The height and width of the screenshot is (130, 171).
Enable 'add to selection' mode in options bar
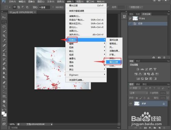[19, 7]
